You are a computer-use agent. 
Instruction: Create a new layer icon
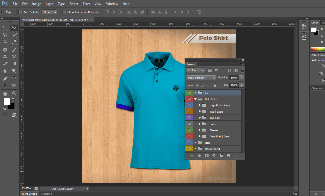pyautogui.click(x=228, y=156)
